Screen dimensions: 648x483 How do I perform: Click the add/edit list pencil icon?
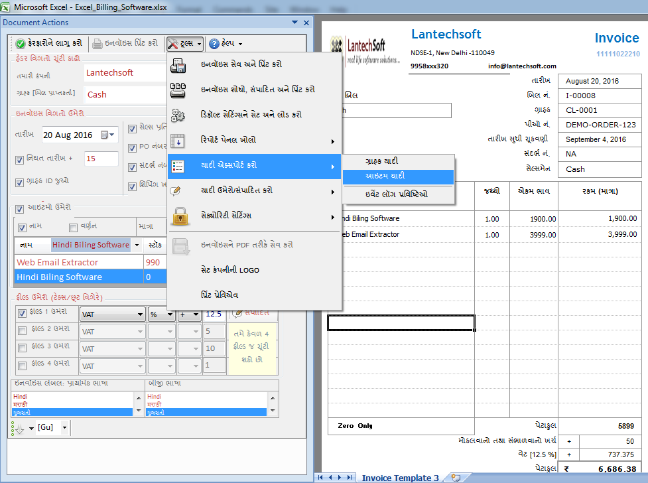[x=176, y=191]
